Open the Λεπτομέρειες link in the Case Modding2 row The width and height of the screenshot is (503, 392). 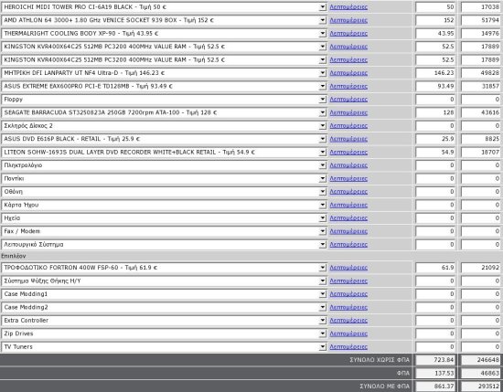click(x=348, y=307)
